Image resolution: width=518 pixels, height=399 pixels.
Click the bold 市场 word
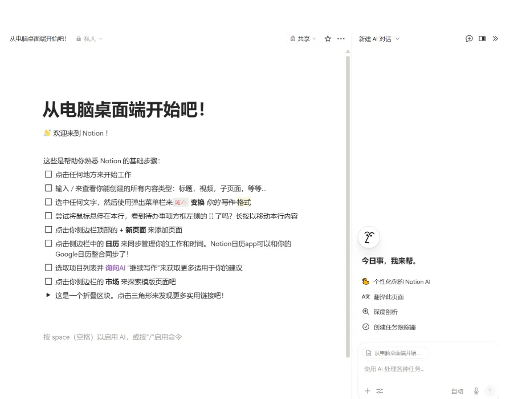[x=112, y=282]
